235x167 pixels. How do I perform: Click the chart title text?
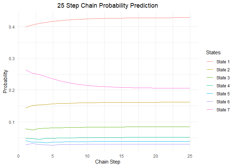point(107,6)
